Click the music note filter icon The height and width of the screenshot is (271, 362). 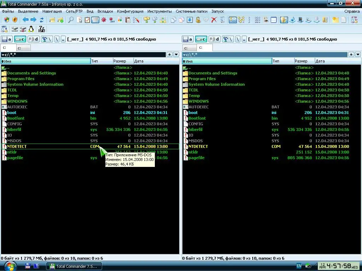click(292, 20)
